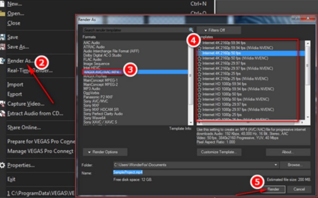Click the search magnifier icon in render templates
This screenshot has width=318, height=198.
click(191, 30)
